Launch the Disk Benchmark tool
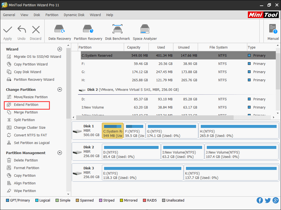The width and height of the screenshot is (281, 210). (117, 31)
